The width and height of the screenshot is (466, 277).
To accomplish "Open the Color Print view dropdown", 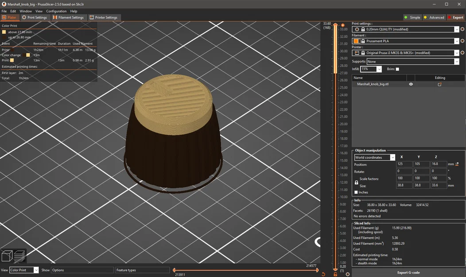I will click(36, 270).
